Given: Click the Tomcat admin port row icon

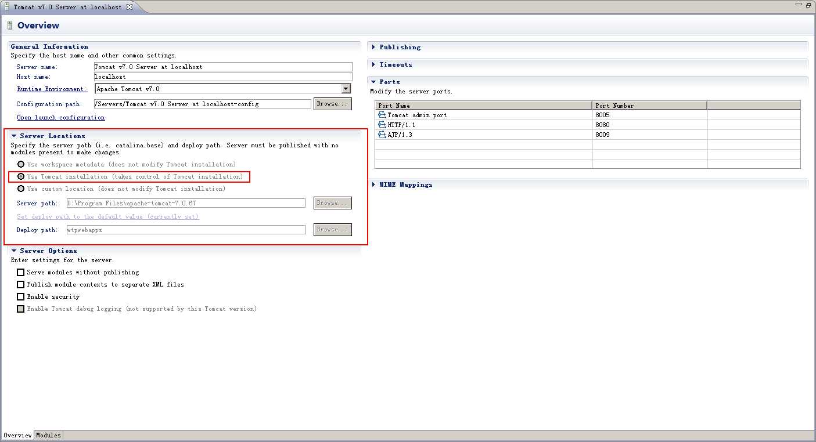Looking at the screenshot, I should click(382, 115).
